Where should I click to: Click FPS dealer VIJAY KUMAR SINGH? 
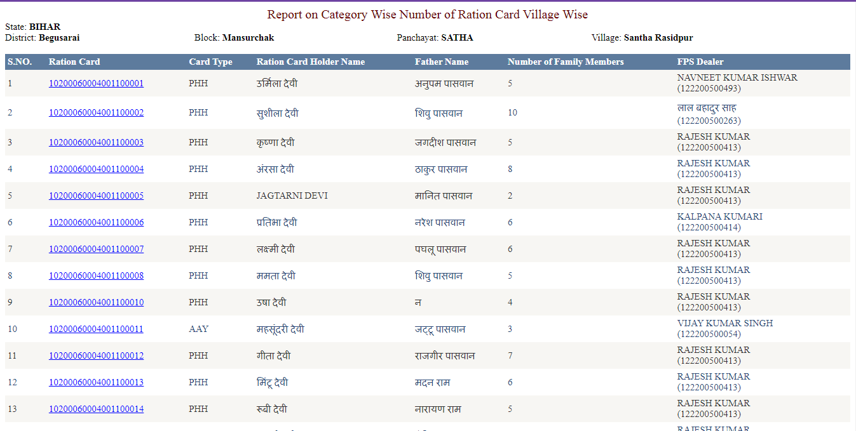pyautogui.click(x=725, y=323)
